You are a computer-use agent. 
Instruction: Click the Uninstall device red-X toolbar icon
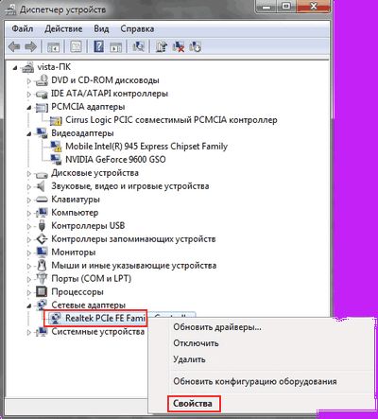pos(179,47)
